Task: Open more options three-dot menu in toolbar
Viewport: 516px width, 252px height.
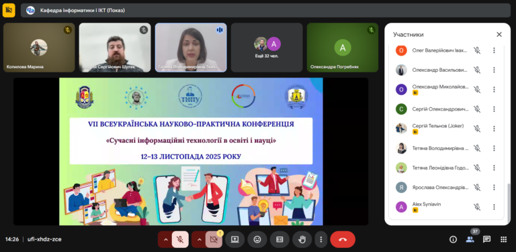Action: tap(321, 239)
